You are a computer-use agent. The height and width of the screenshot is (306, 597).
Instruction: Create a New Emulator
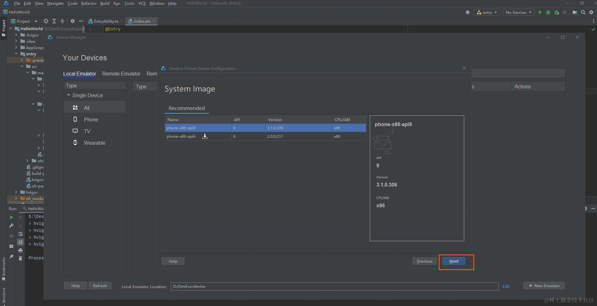[x=544, y=286]
